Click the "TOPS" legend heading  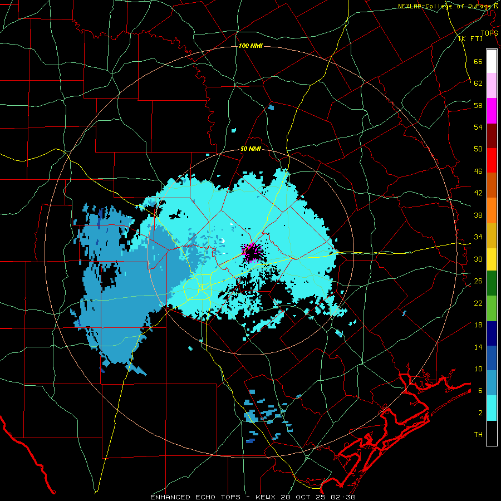tap(489, 33)
